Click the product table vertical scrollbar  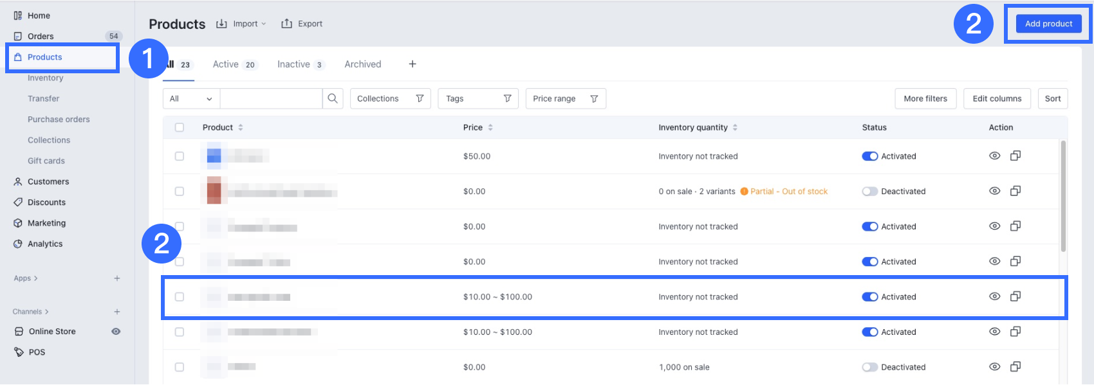[x=1063, y=196]
